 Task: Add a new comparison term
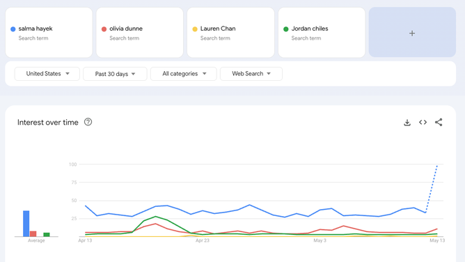pos(412,32)
